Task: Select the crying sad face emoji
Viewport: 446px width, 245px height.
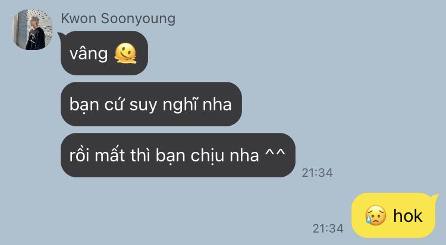Action: click(375, 215)
